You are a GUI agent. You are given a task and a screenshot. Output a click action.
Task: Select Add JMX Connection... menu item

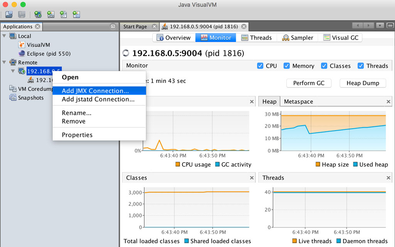(99, 91)
